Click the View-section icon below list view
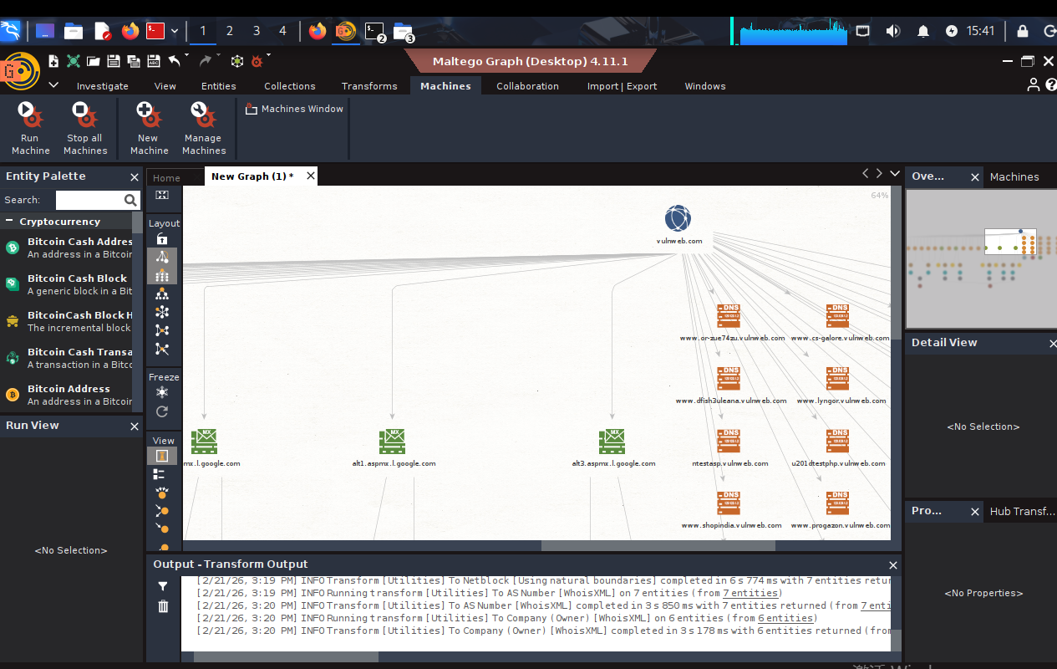The image size is (1057, 669). pos(162,493)
